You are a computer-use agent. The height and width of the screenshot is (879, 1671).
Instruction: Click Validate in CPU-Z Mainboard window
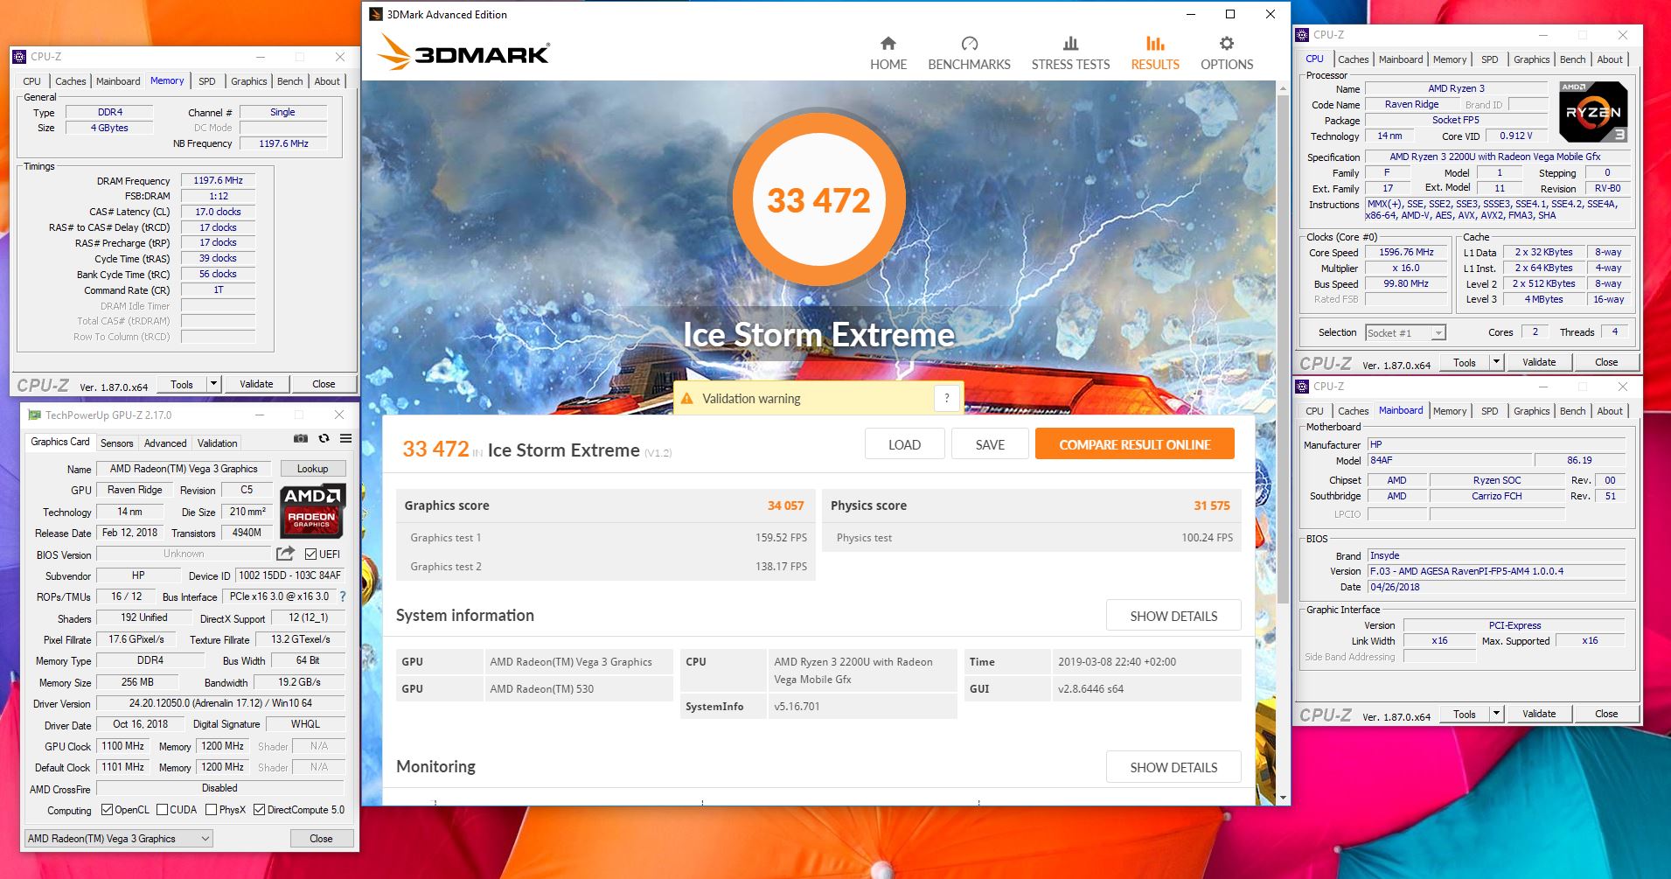tap(1539, 714)
